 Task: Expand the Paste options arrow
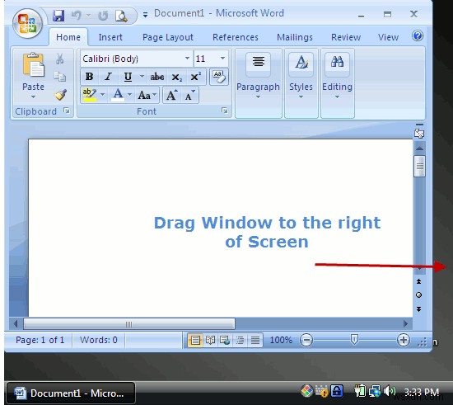[33, 97]
